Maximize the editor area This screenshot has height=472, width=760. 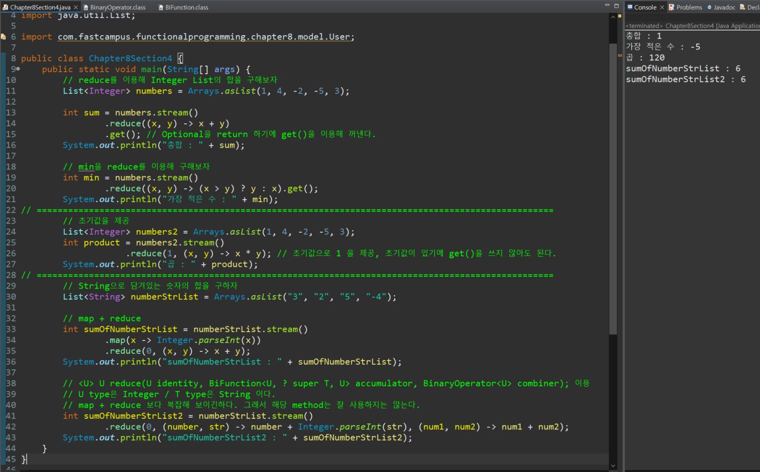coord(616,6)
